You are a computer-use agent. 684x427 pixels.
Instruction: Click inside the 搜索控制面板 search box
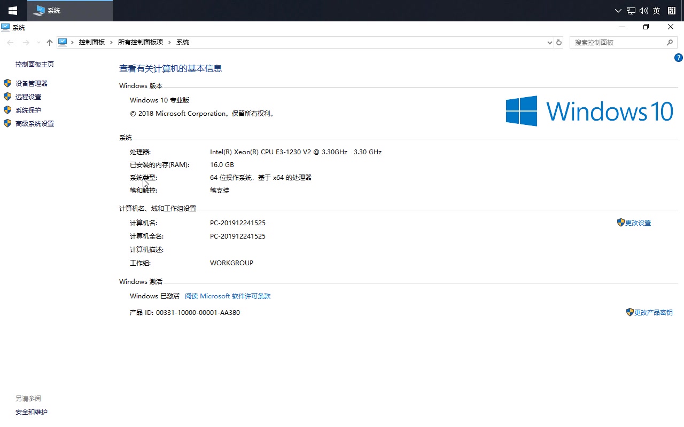pos(615,42)
